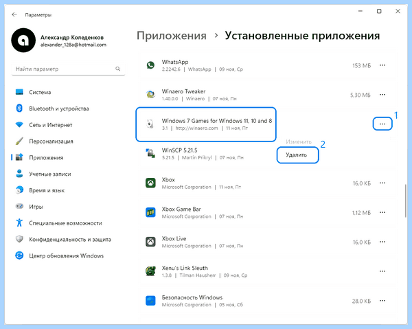This screenshot has width=412, height=329.
Task: Open the three-dot menu for Безопасность Windows
Action: tap(382, 301)
